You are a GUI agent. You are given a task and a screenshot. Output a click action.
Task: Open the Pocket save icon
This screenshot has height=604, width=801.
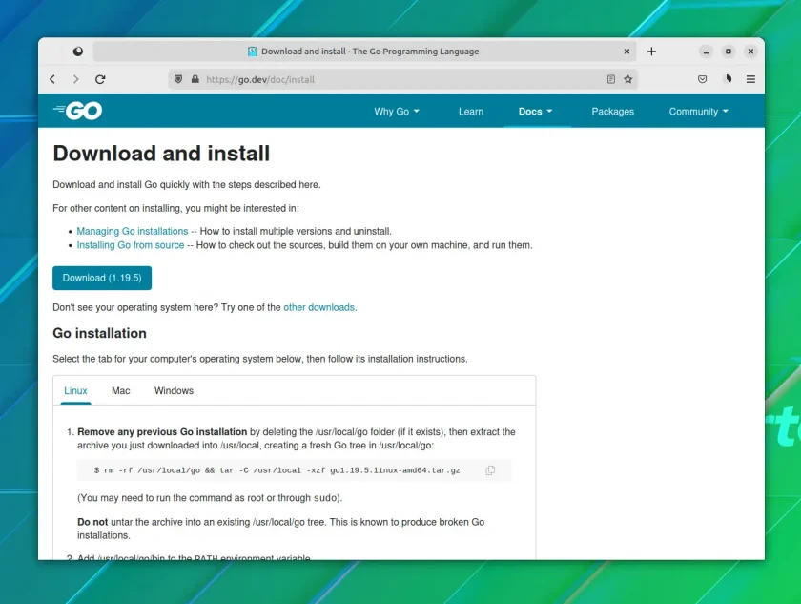[x=703, y=79]
